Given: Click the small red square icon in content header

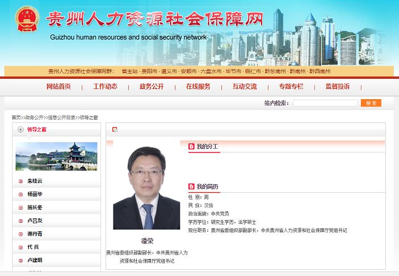Looking at the screenshot, I should (115, 130).
